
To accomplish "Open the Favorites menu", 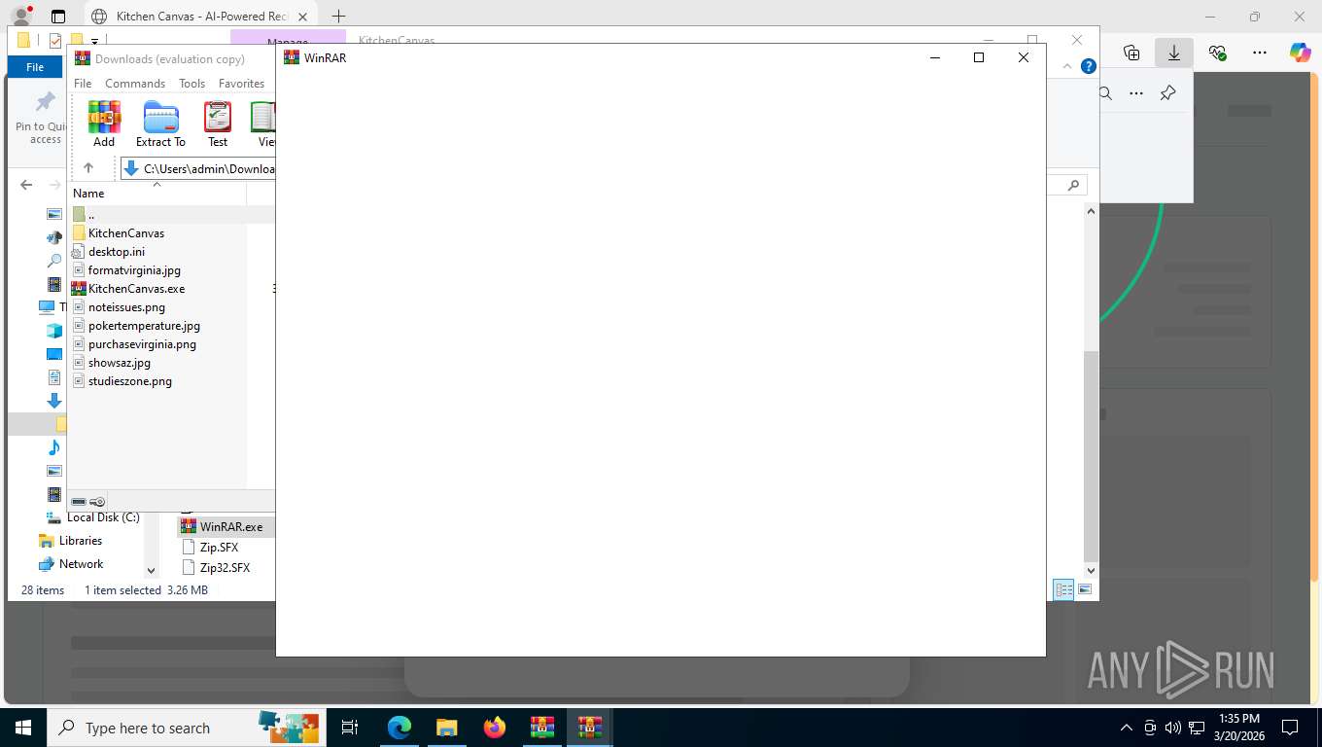I will (241, 84).
